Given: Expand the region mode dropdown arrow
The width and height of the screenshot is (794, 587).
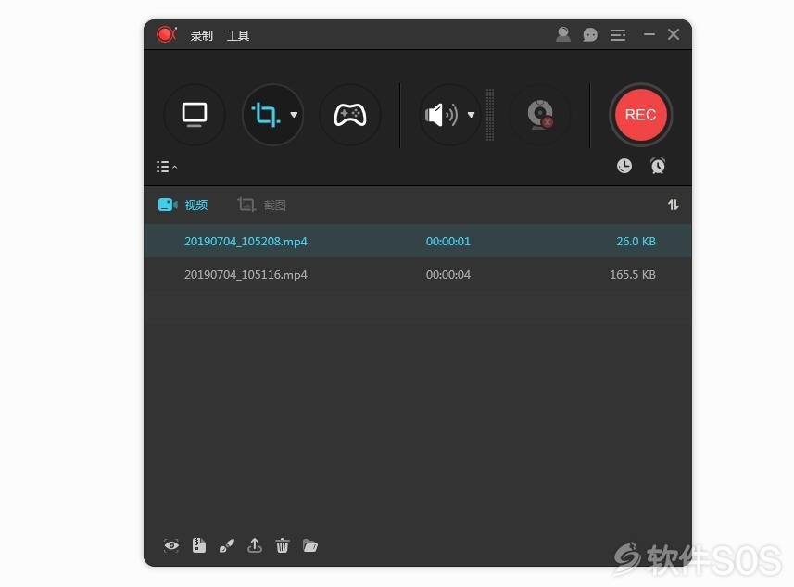Looking at the screenshot, I should (x=294, y=115).
